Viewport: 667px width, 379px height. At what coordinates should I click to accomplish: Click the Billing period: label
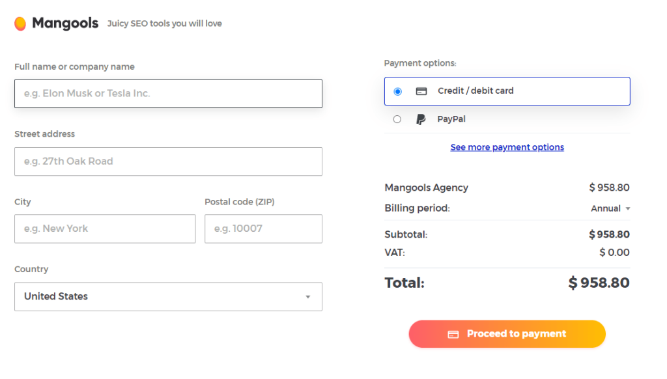pos(418,208)
